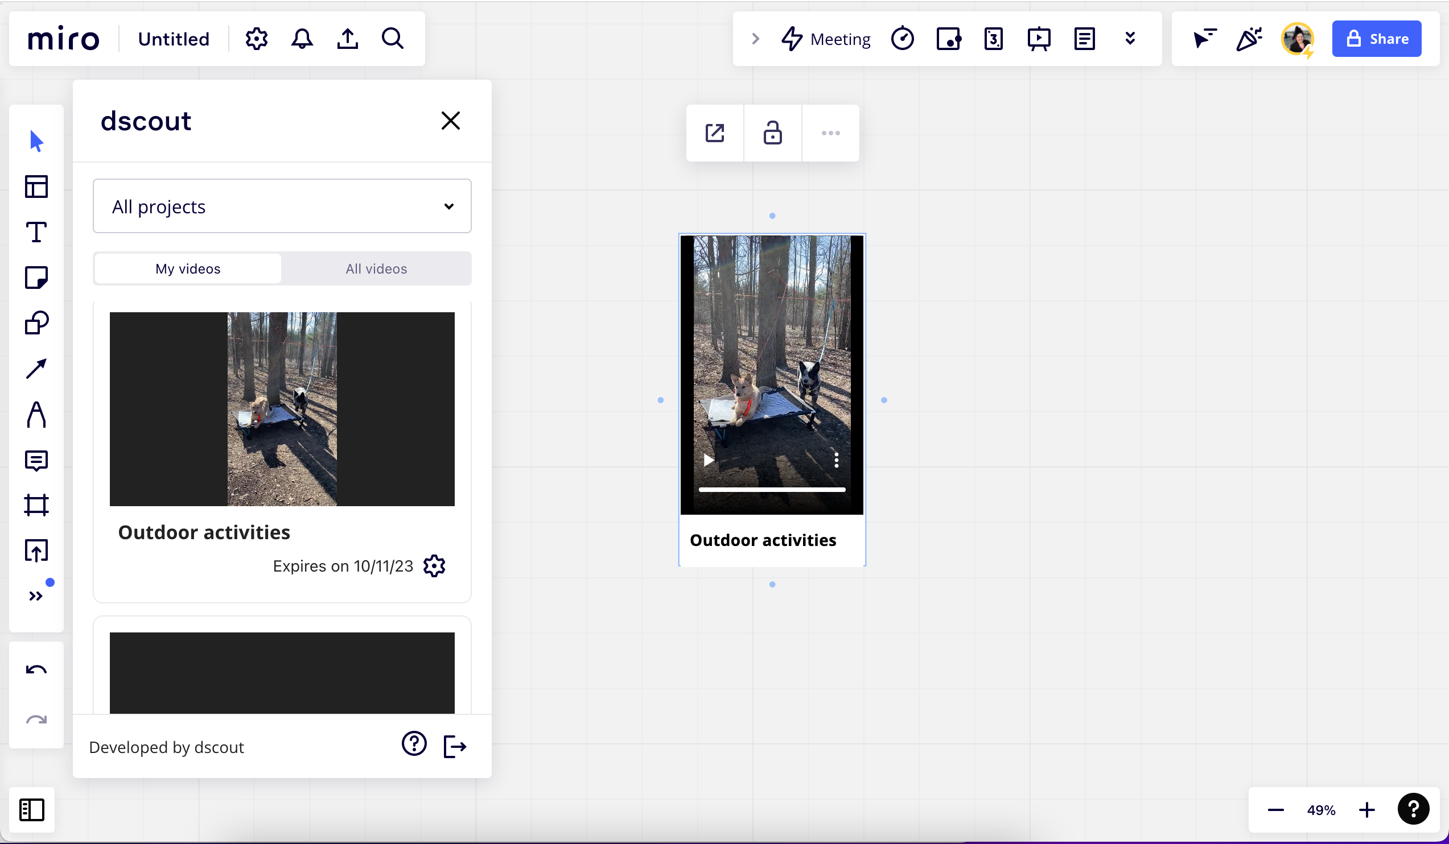Open more options ellipsis for widget
The image size is (1449, 844).
click(830, 133)
